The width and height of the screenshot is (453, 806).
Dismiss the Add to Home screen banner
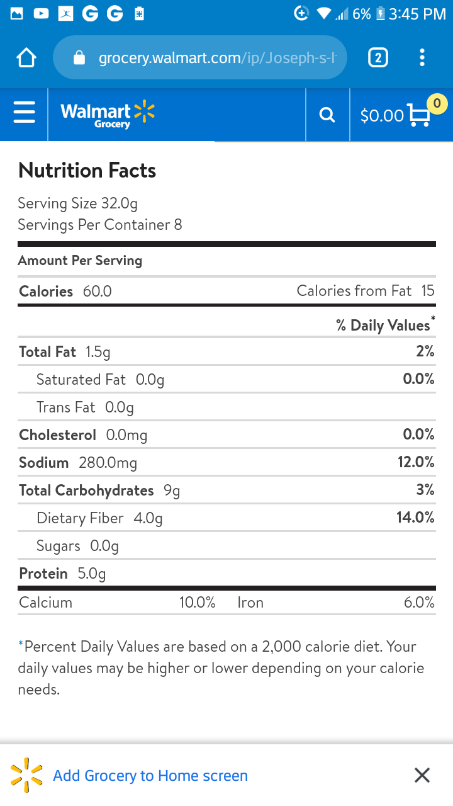tap(422, 775)
